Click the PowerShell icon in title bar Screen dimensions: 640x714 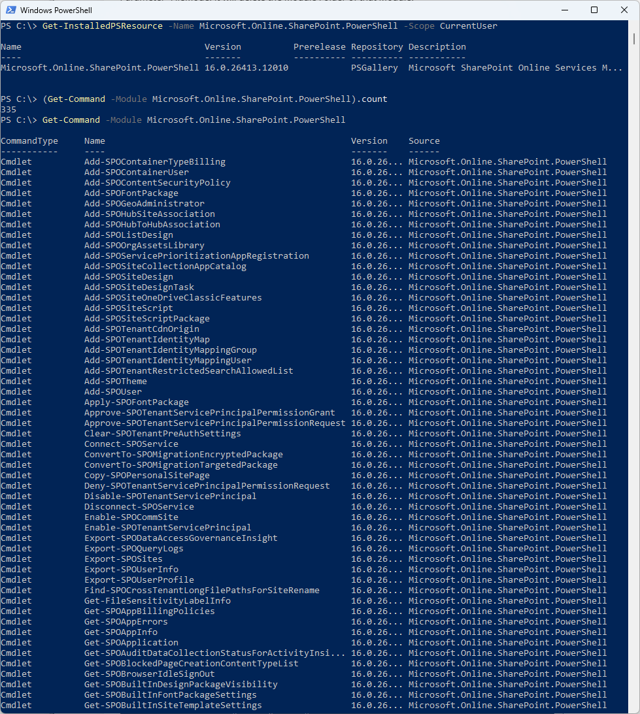pyautogui.click(x=11, y=10)
